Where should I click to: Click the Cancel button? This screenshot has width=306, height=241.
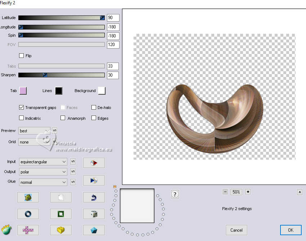click(x=236, y=230)
